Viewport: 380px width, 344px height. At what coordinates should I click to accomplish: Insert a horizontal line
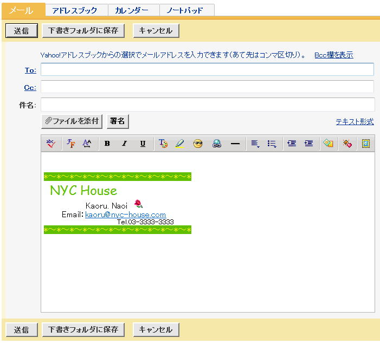coord(235,144)
